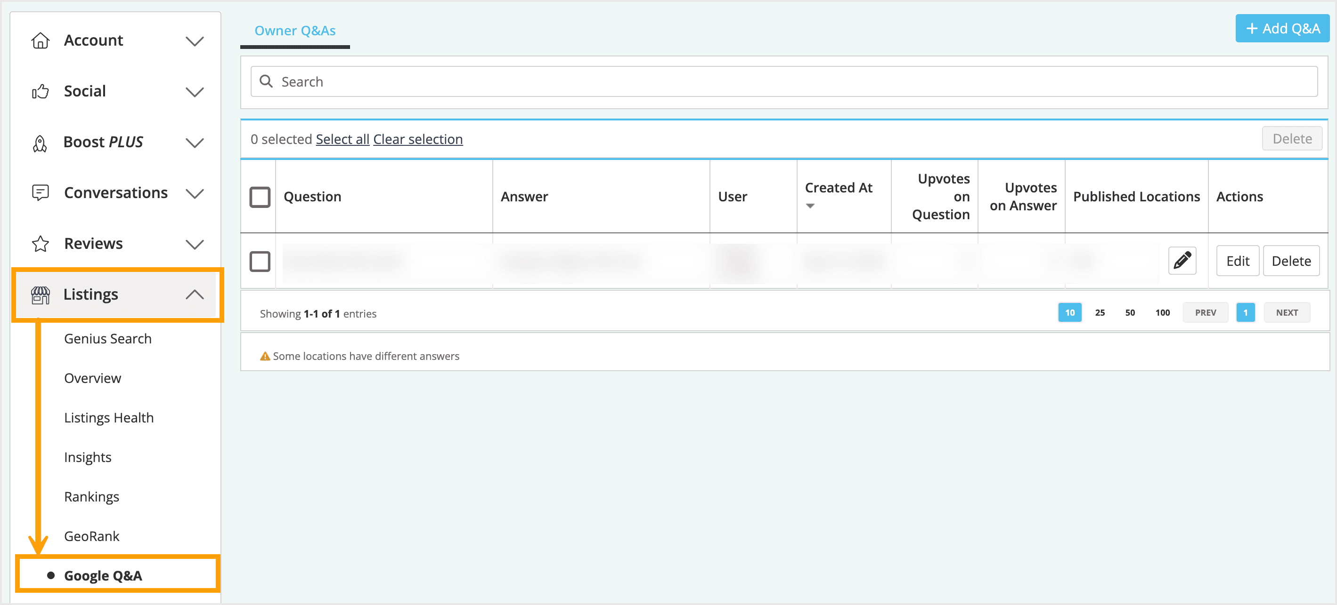Collapse the Listings section chevron

tap(195, 294)
